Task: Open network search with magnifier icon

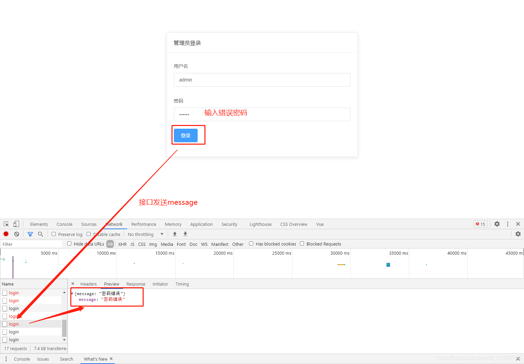Action: 41,234
